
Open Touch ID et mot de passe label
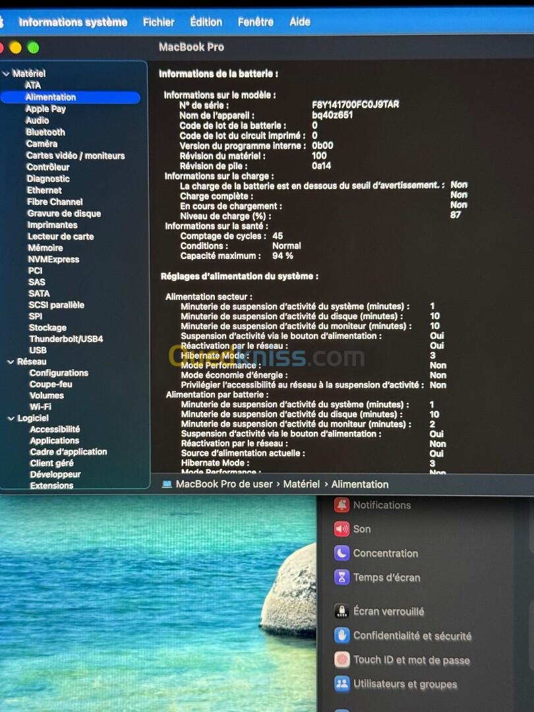[x=411, y=660]
